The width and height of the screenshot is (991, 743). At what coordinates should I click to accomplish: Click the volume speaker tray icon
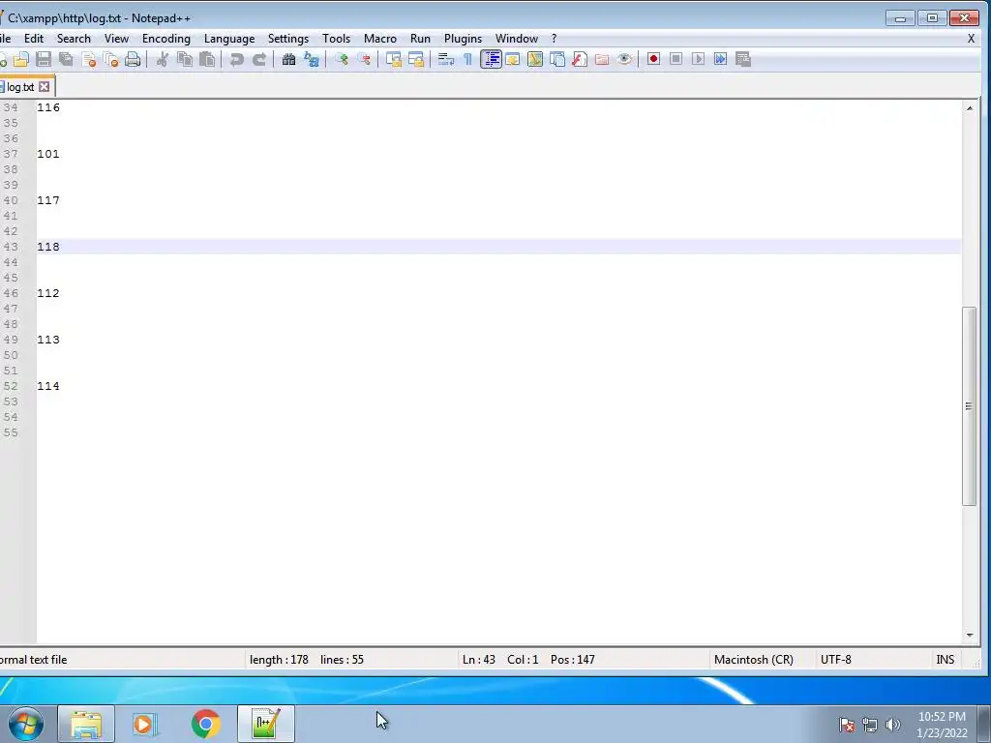click(893, 725)
